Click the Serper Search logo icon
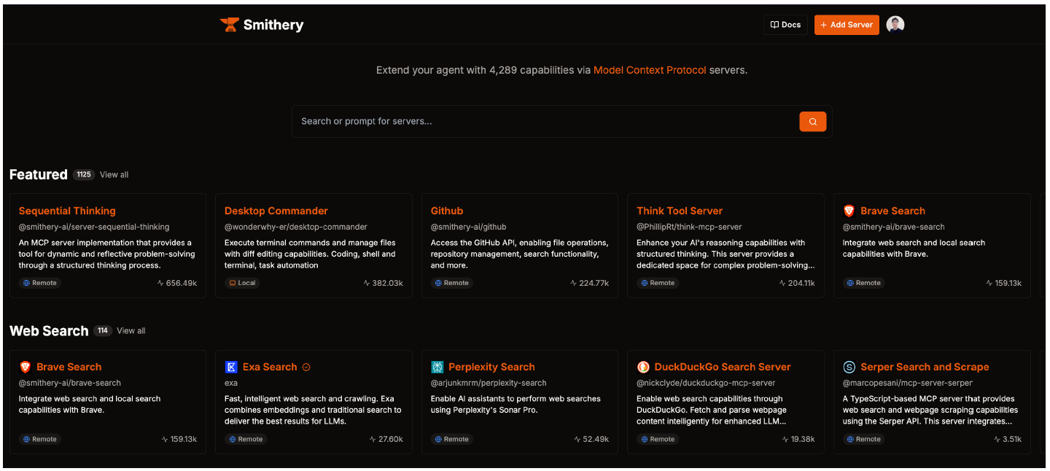Viewport: 1050px width, 471px height. 849,367
